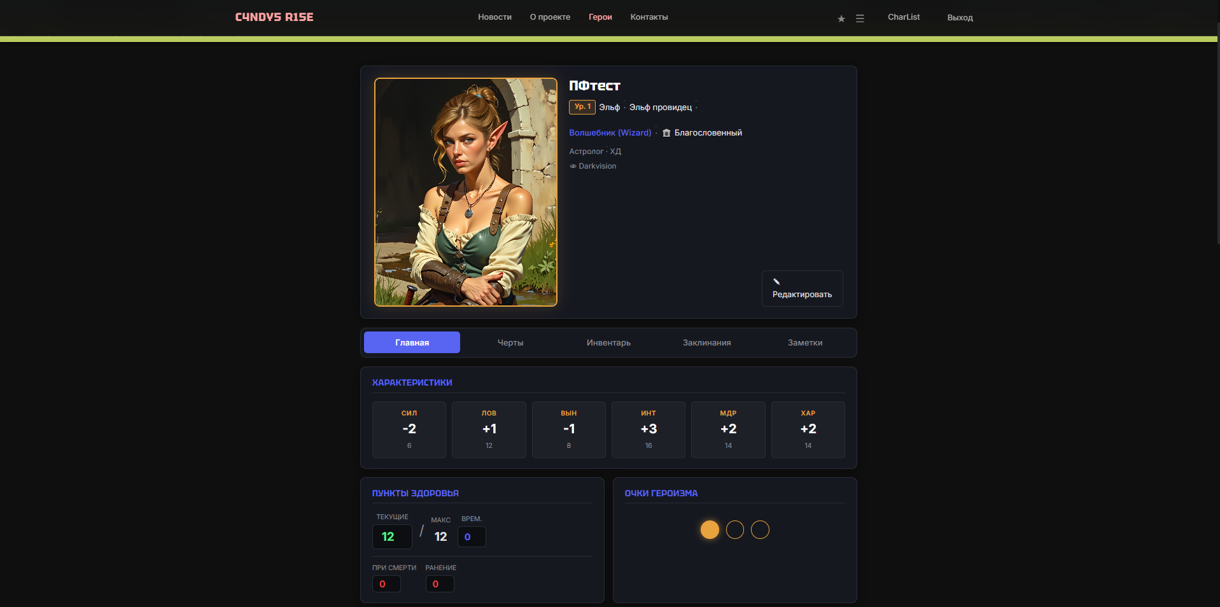The height and width of the screenshot is (607, 1220).
Task: Click the temple icon beside Благословенный
Action: (x=666, y=133)
